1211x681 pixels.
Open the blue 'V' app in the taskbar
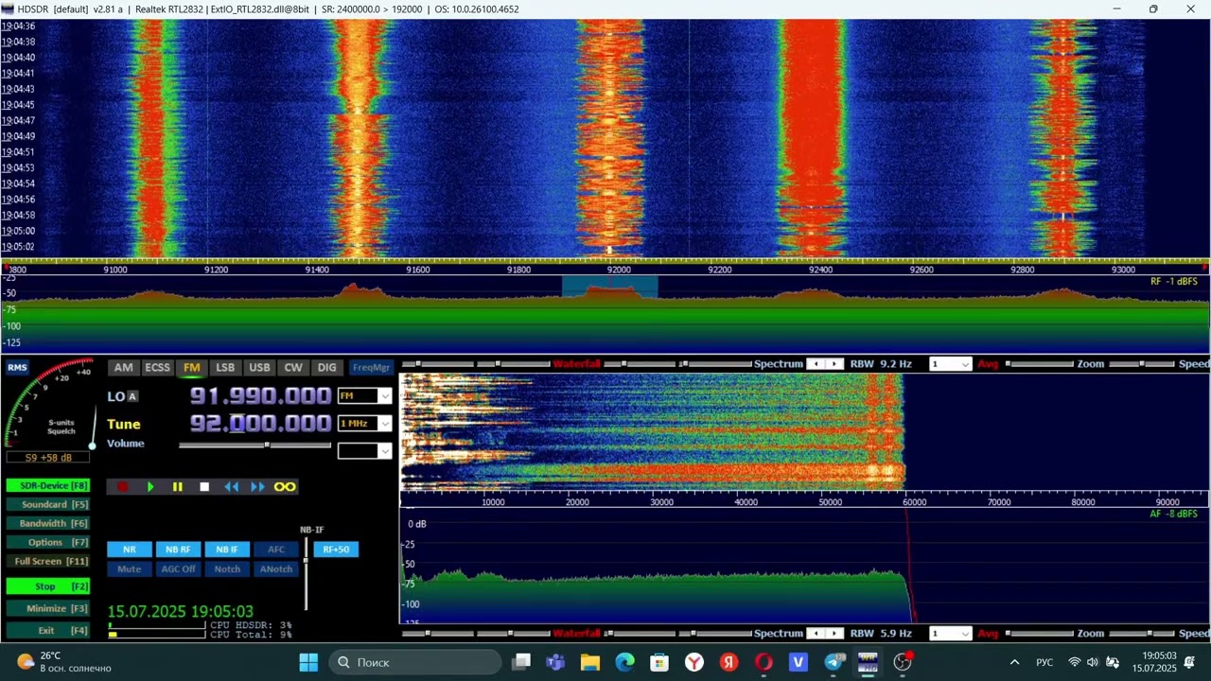[x=799, y=662]
